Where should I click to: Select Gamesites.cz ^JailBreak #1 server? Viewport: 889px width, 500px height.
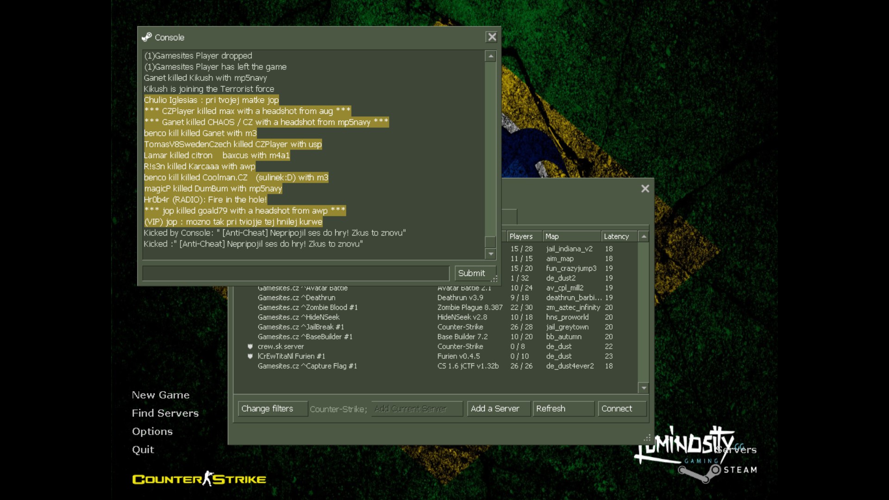point(435,327)
